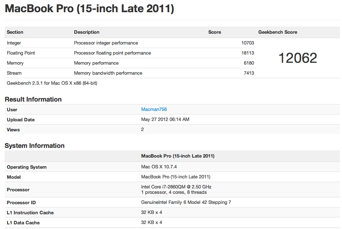This screenshot has width=342, height=229.
Task: Click the User row label
Action: [12, 109]
